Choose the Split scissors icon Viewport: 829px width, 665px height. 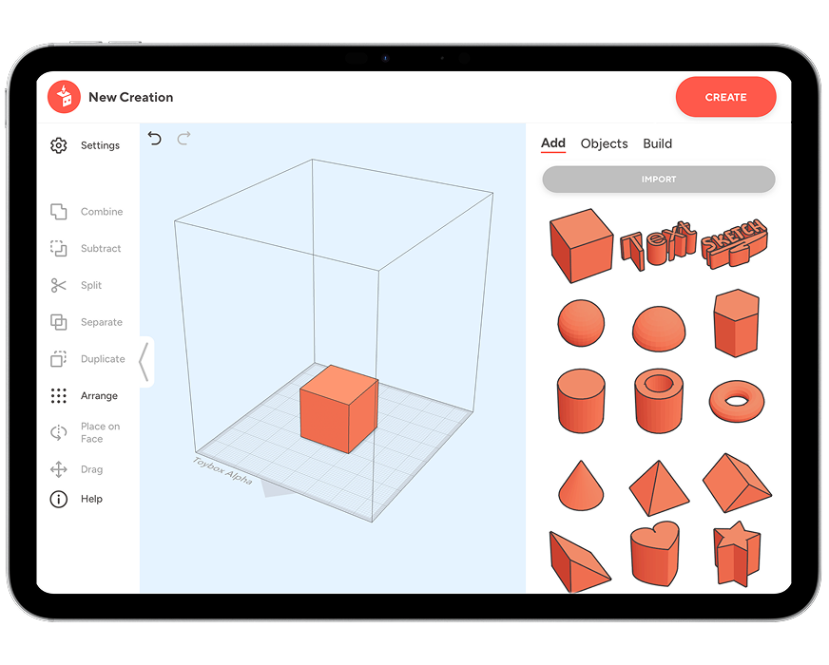pyautogui.click(x=59, y=285)
